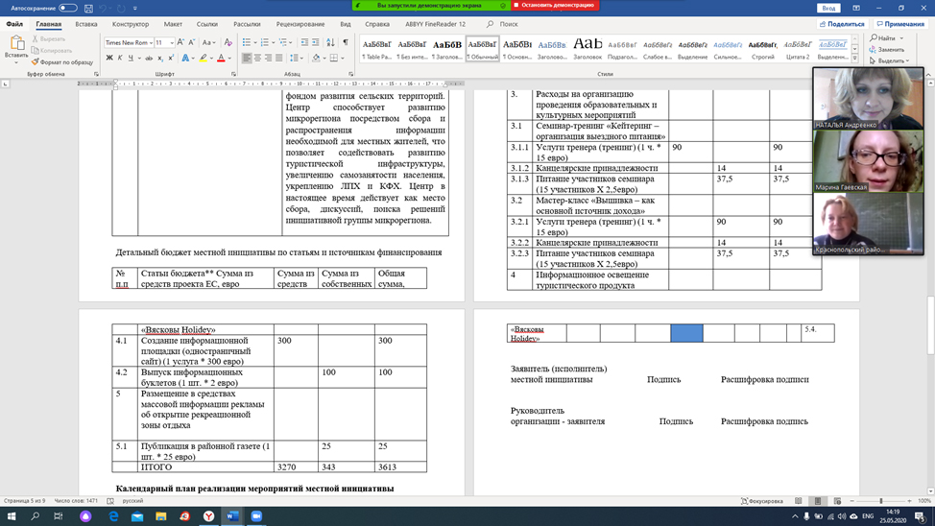Open the borders dropdown arrow
This screenshot has width=935, height=526.
point(343,59)
